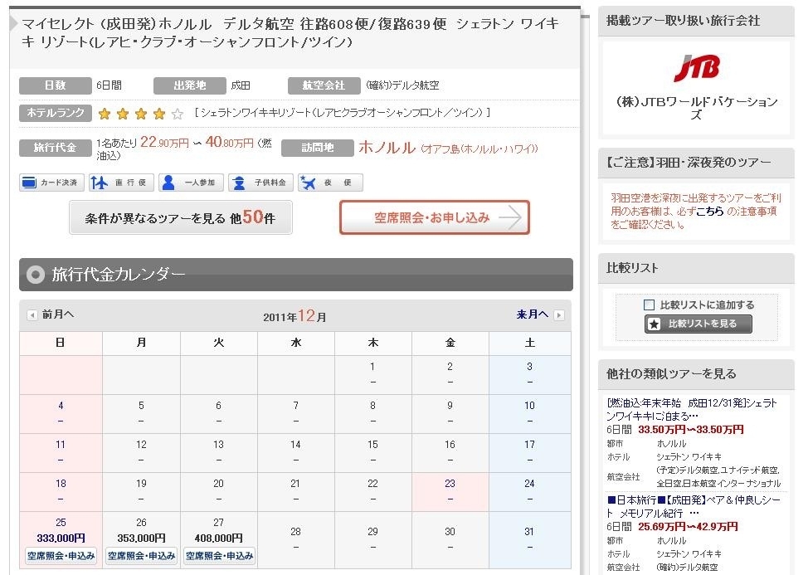The height and width of the screenshot is (575, 808).
Task: Click the 航空会社 label
Action: (x=324, y=85)
